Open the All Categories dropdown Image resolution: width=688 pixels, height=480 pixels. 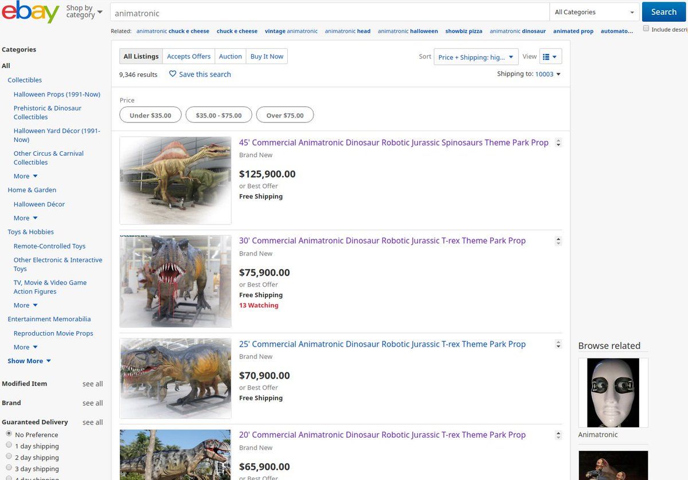[x=594, y=12]
